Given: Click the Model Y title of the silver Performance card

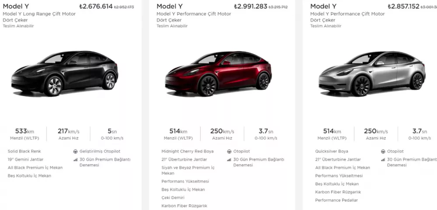Looking at the screenshot, I should click(323, 7).
